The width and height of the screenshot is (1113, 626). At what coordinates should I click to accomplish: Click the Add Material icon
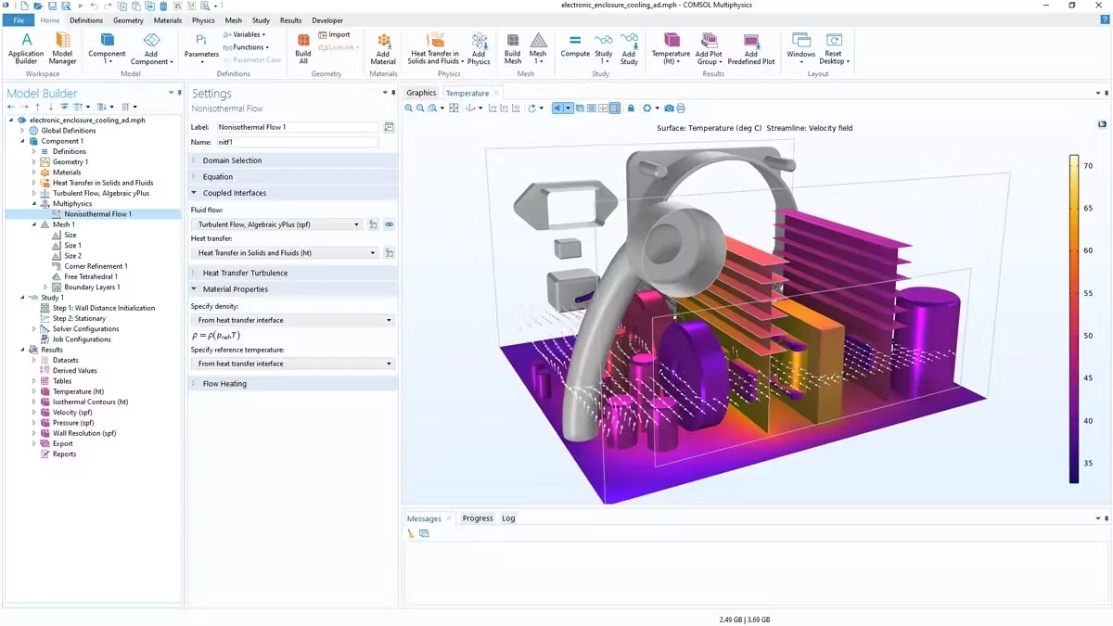(383, 46)
